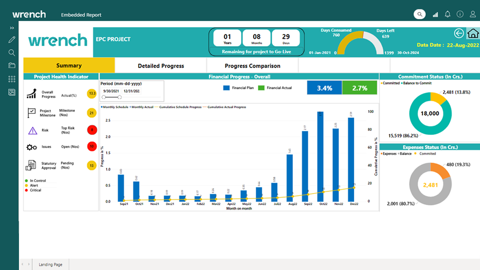Open the apps grid icon in sidebar
The height and width of the screenshot is (270, 480).
point(12,79)
